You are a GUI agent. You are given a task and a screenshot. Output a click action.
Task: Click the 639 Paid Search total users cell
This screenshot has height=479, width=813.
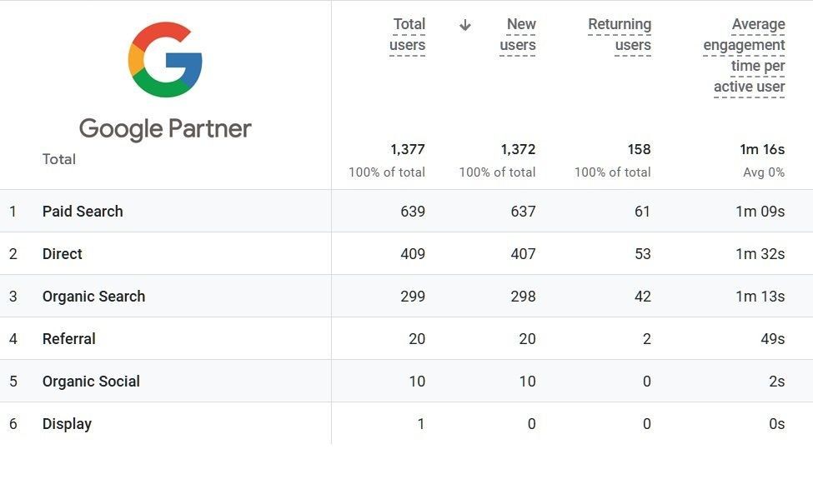[413, 212]
